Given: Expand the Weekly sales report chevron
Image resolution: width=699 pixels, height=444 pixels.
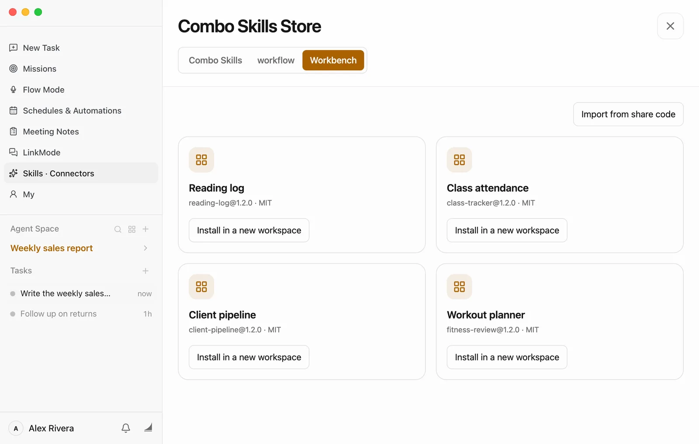Looking at the screenshot, I should (x=145, y=248).
